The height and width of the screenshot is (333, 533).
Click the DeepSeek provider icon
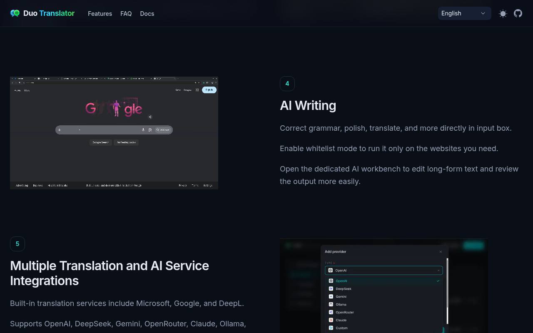[x=331, y=288]
